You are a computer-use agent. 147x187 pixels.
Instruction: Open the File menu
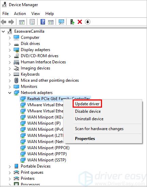[5, 14]
